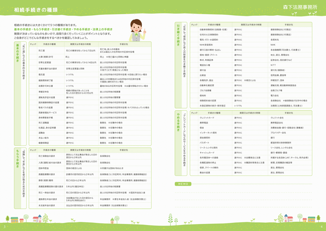Click 5年以内(確定申告) deadline cell
This screenshot has width=326, height=231.
click(75, 186)
